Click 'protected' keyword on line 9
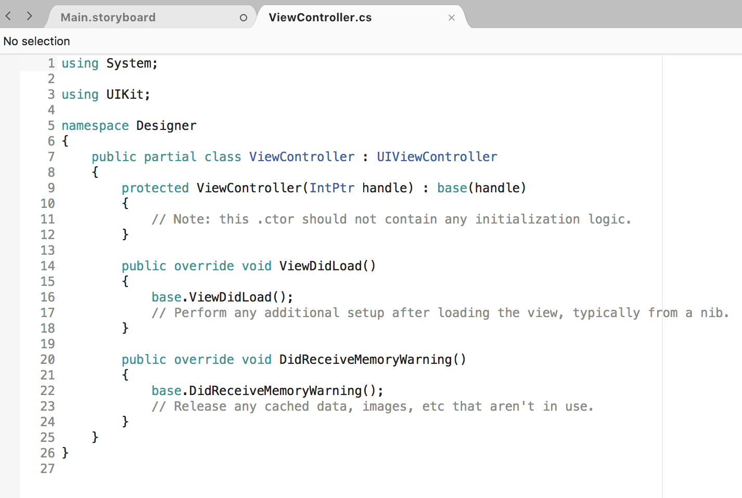Viewport: 742px width, 498px height. (x=155, y=188)
